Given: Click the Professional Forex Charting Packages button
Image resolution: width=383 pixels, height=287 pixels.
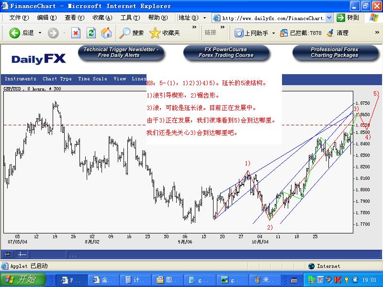Looking at the screenshot, I should 334,53.
